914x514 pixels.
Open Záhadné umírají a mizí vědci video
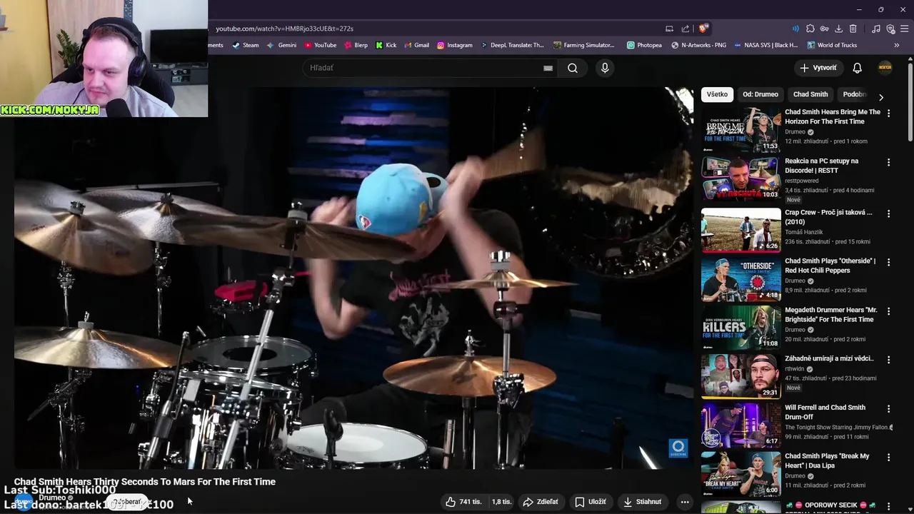[x=741, y=376]
